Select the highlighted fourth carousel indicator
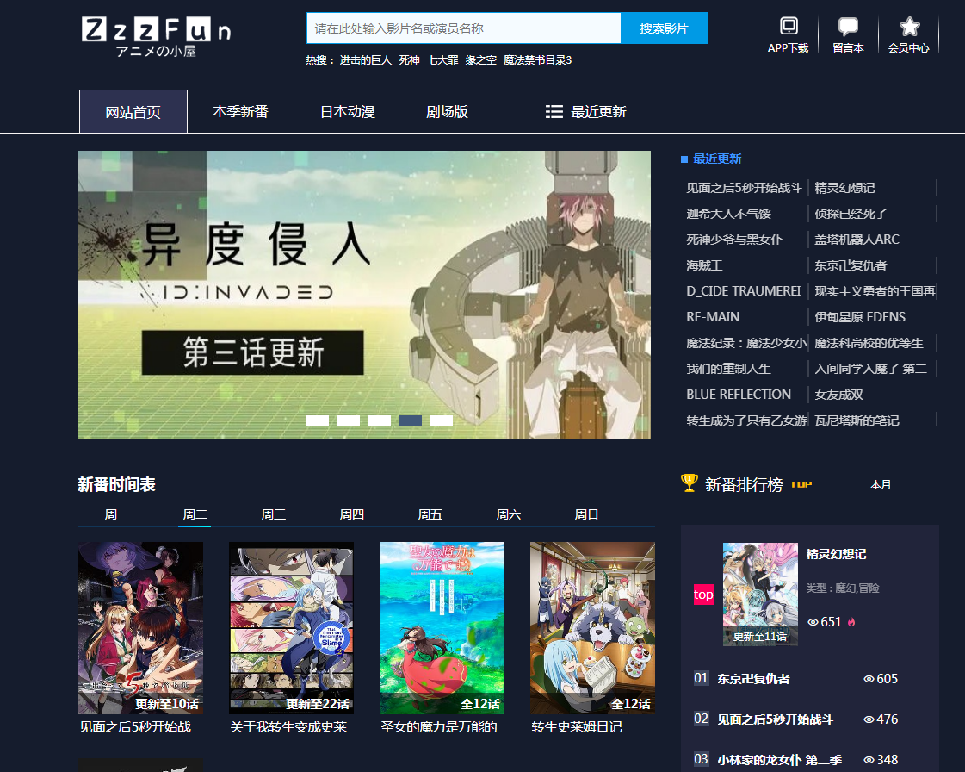This screenshot has width=965, height=772. point(411,420)
